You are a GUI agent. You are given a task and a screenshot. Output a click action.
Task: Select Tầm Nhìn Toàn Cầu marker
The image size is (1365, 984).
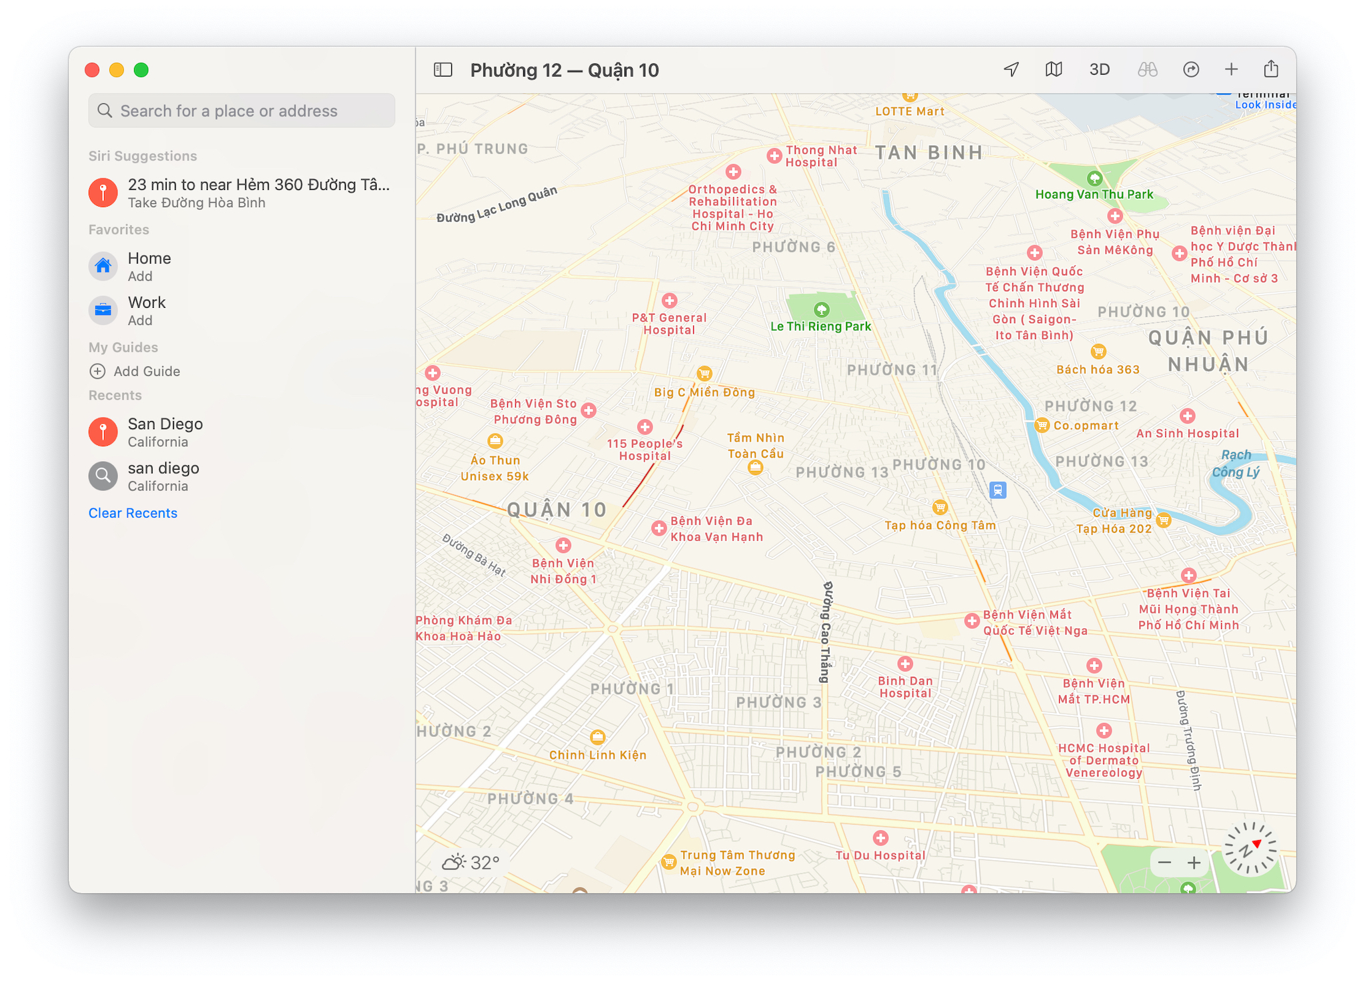[x=754, y=468]
